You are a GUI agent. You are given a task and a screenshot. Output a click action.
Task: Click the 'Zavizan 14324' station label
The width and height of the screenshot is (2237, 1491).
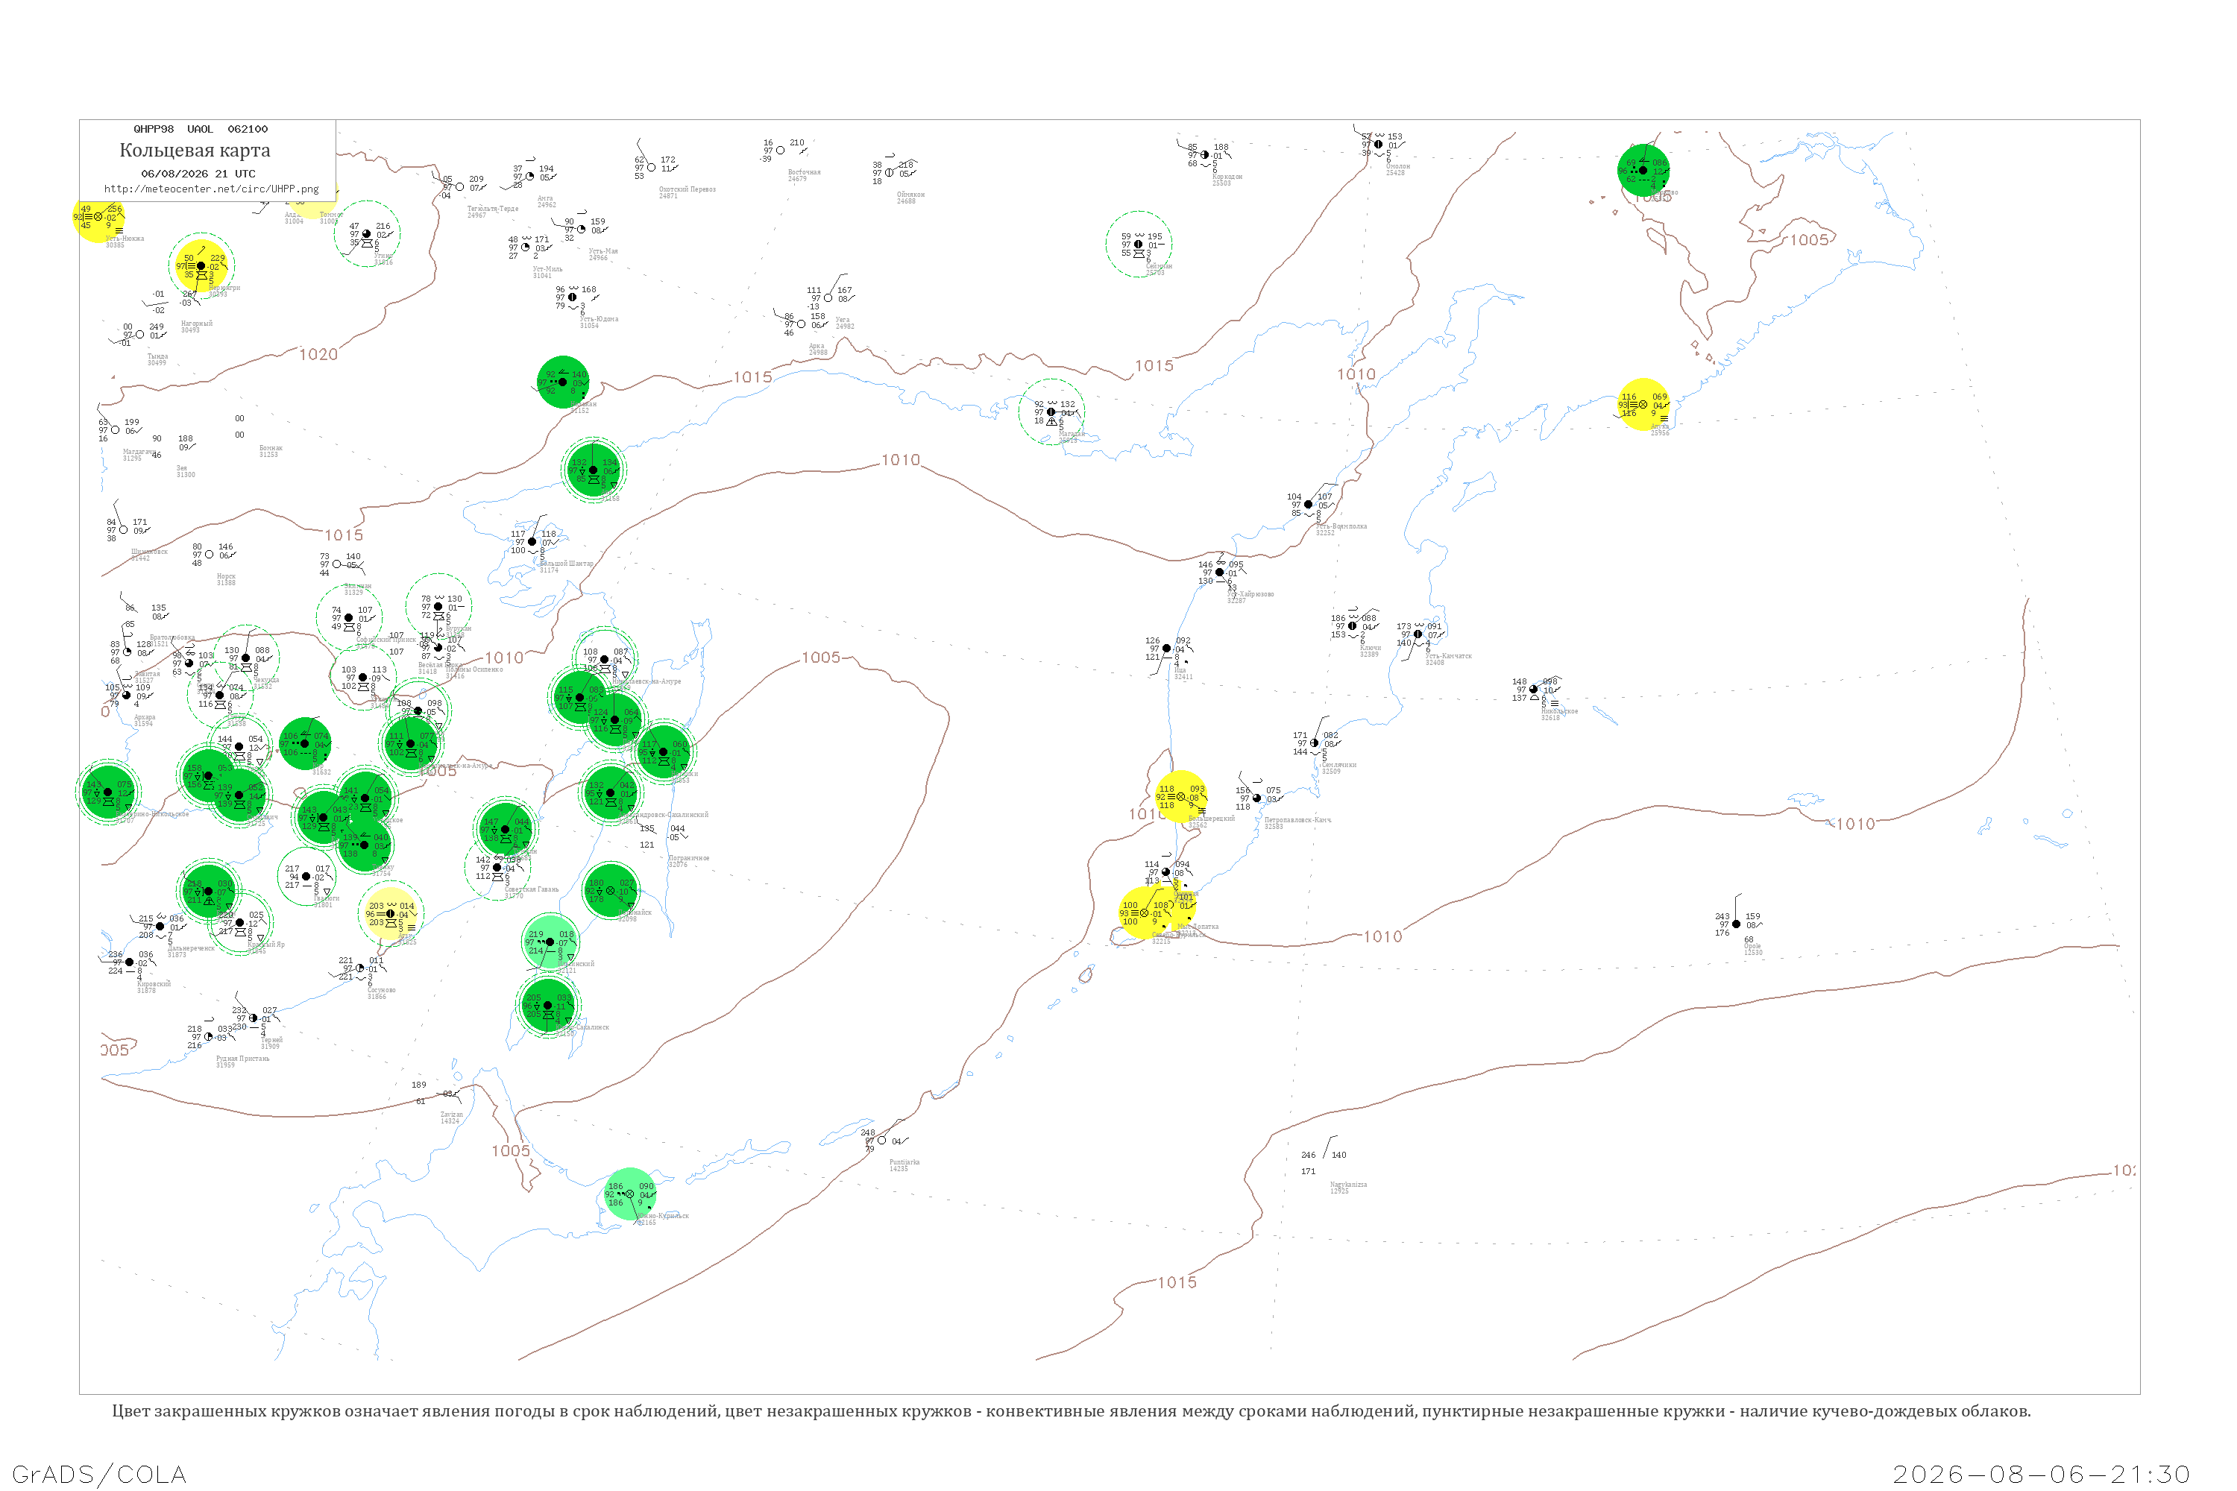(x=451, y=1118)
